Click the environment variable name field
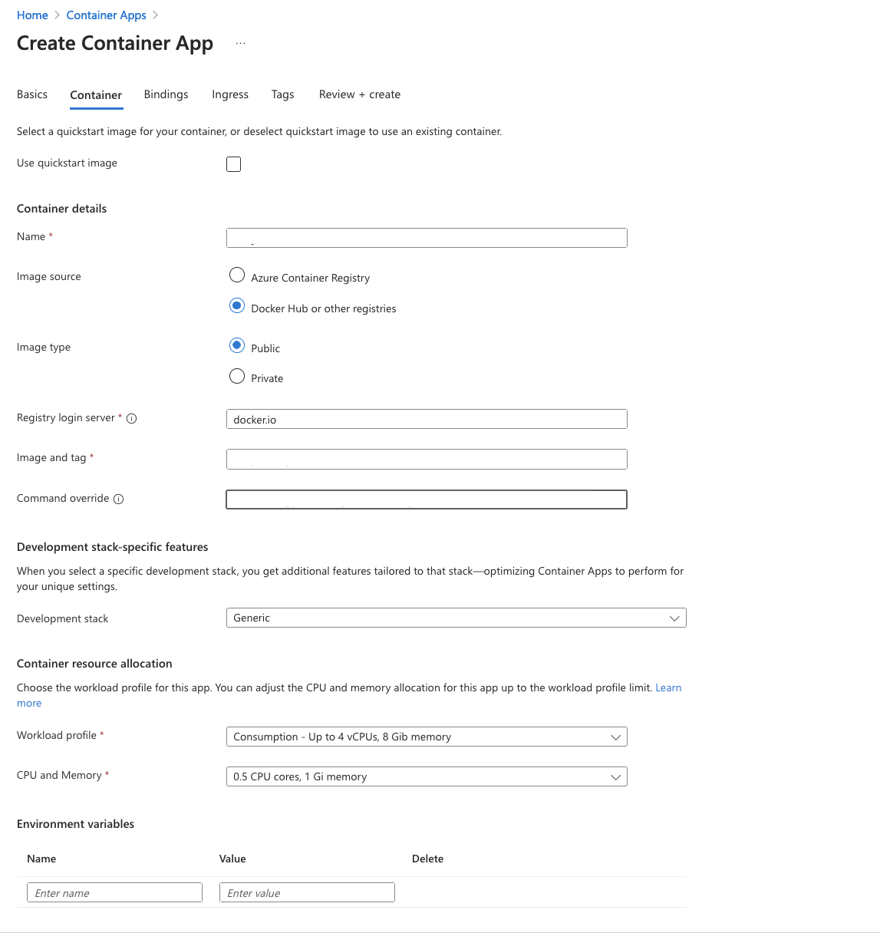Image resolution: width=880 pixels, height=933 pixels. 114,892
